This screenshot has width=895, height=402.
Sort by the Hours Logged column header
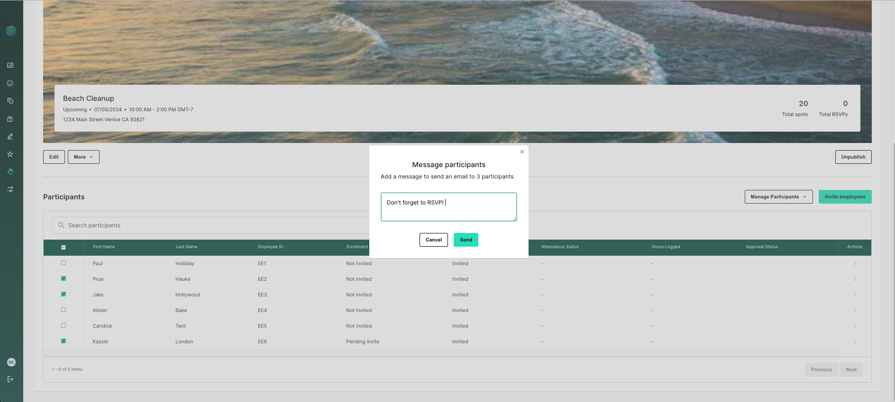click(665, 247)
